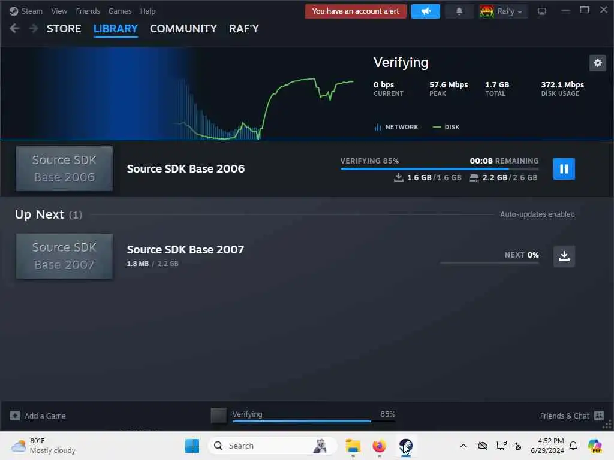Open the Windows notification bell
This screenshot has width=614, height=460.
pyautogui.click(x=573, y=446)
